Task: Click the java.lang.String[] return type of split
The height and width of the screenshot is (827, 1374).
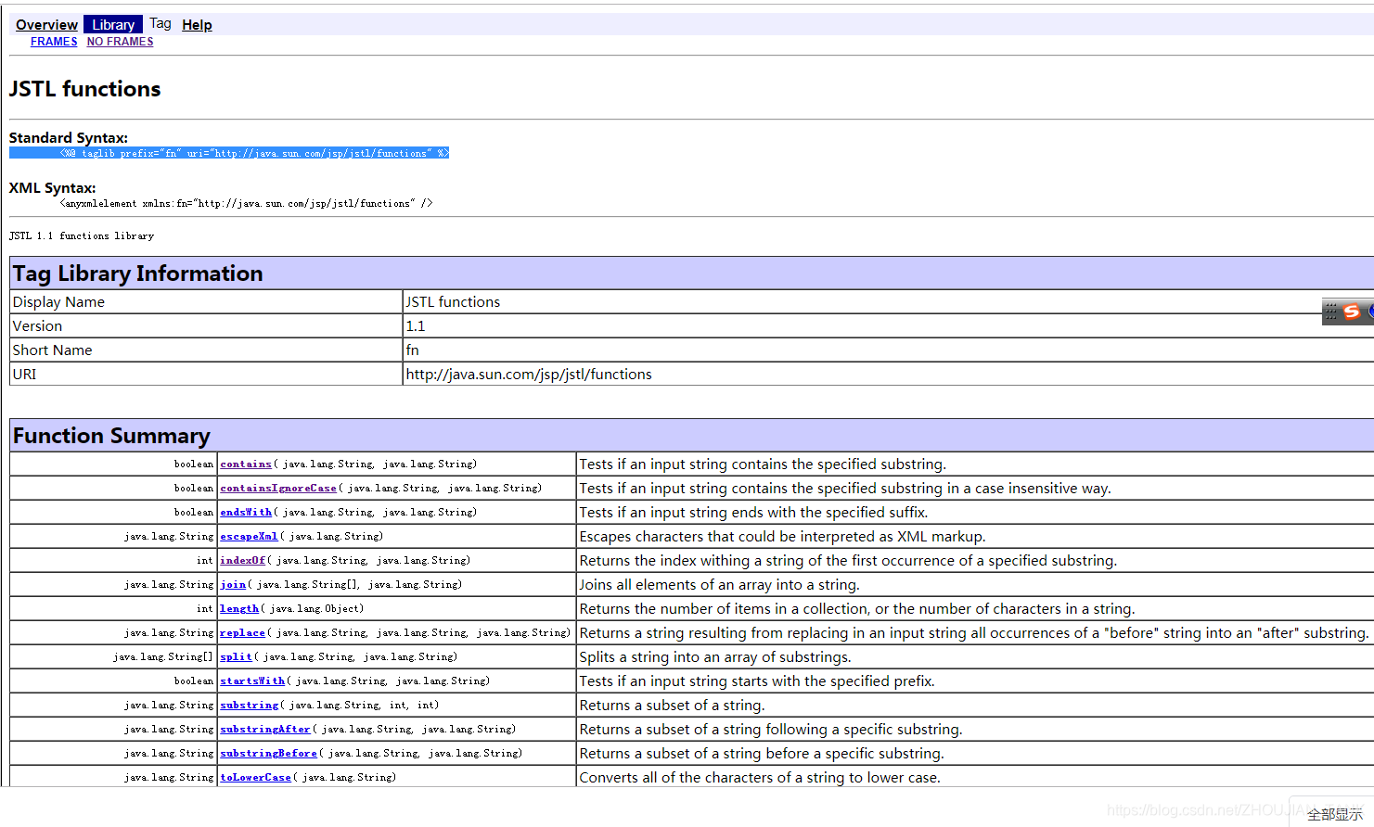Action: 163,656
